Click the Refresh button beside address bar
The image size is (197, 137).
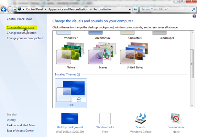coord(135,9)
